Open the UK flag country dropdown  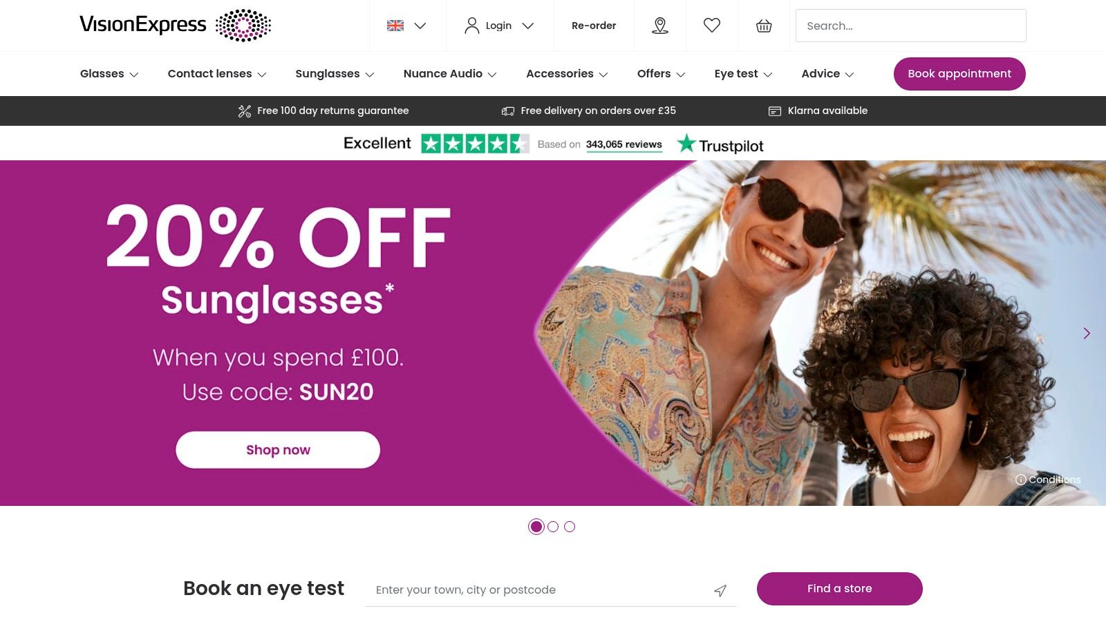(406, 26)
